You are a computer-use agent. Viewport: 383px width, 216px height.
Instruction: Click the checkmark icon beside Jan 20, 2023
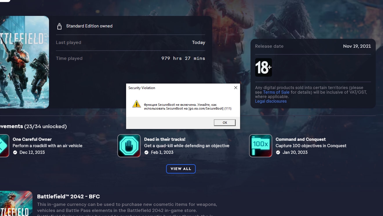[278, 152]
